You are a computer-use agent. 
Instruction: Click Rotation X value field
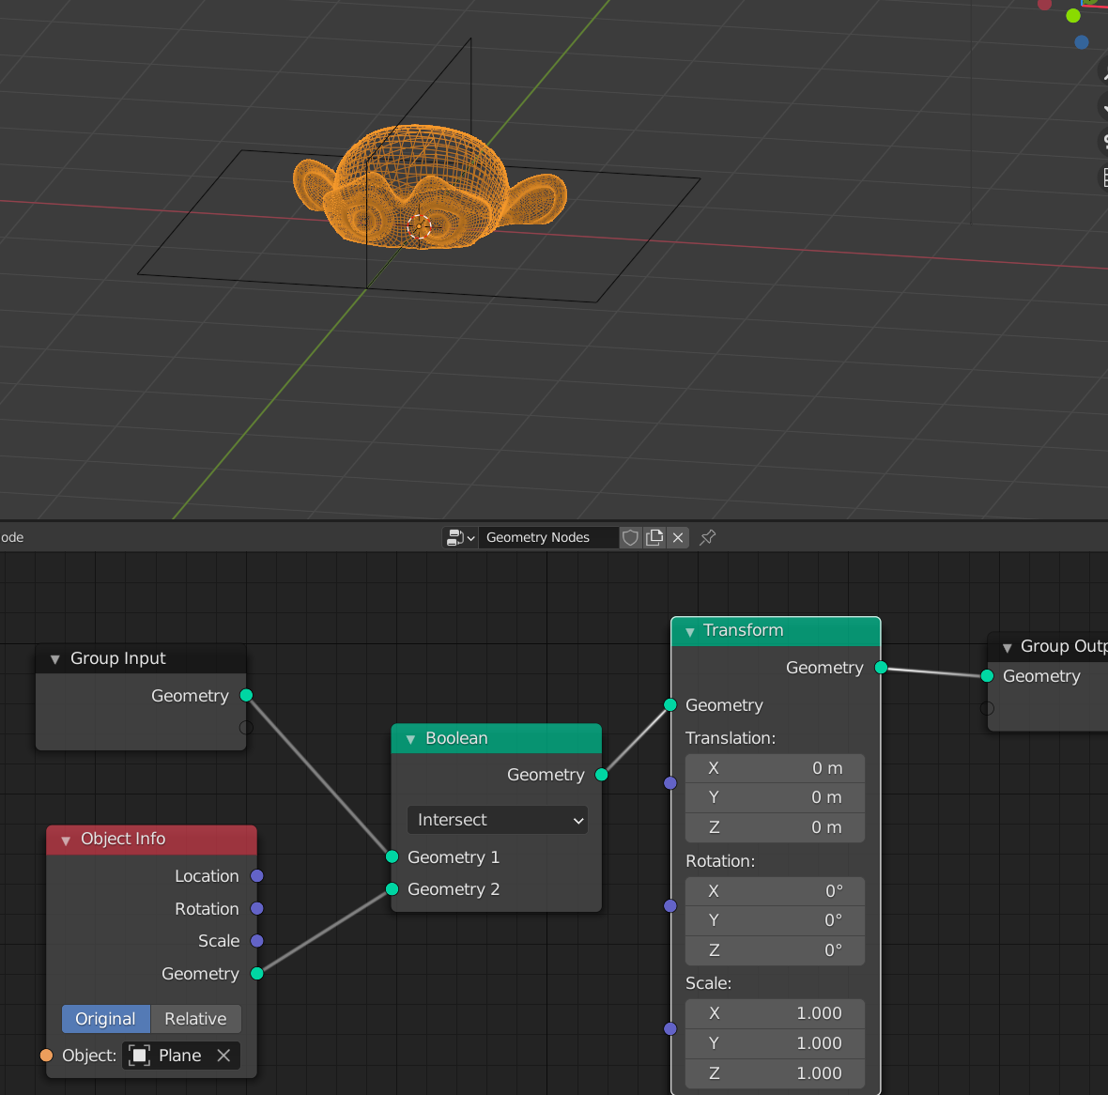pos(776,891)
